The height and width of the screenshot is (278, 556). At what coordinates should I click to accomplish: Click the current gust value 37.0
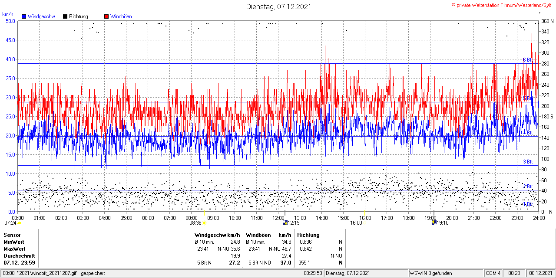[x=286, y=263]
